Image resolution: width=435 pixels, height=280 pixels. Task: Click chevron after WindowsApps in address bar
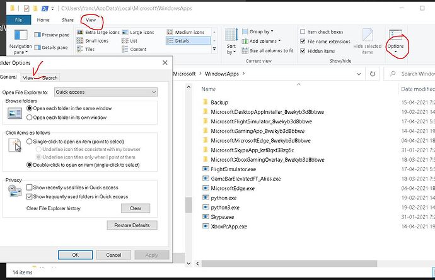point(243,74)
